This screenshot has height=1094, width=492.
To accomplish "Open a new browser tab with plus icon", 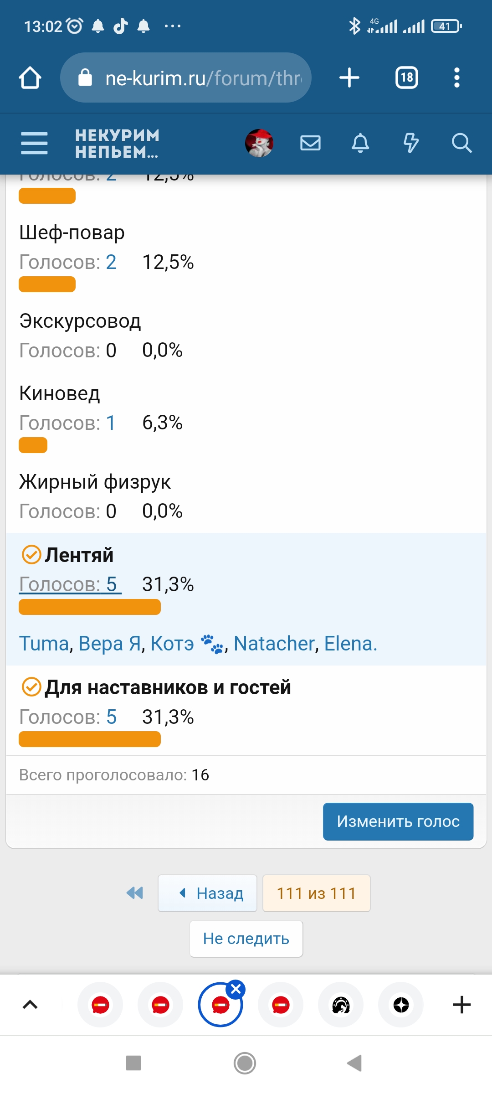I will point(349,77).
